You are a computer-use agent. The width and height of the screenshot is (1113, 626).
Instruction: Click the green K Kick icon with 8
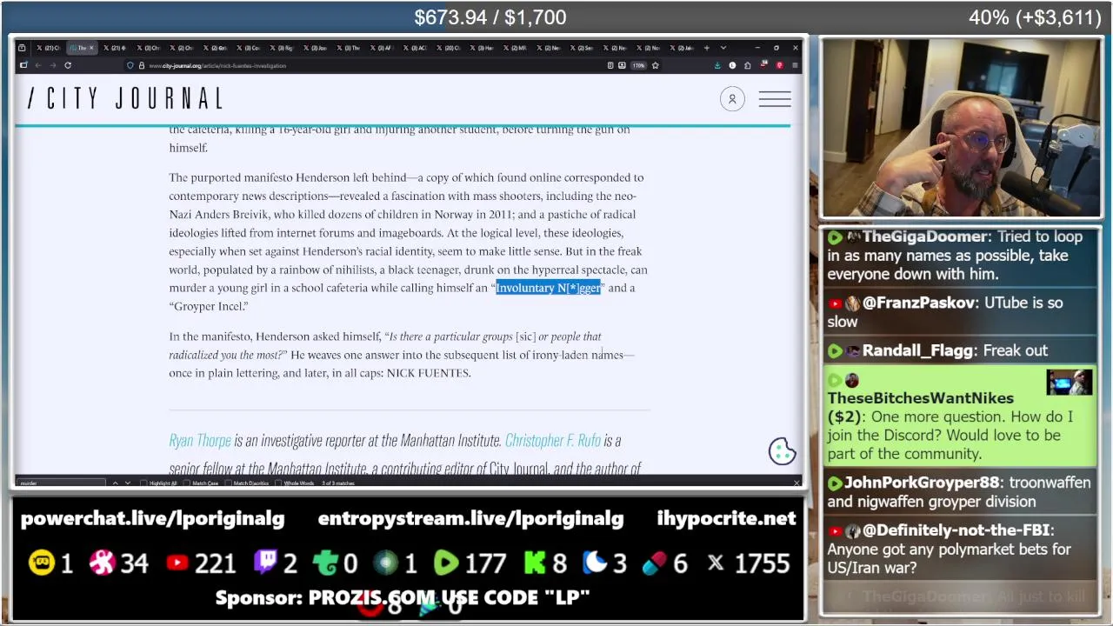[535, 563]
